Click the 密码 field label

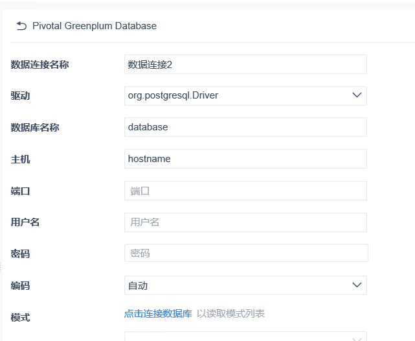tap(20, 254)
